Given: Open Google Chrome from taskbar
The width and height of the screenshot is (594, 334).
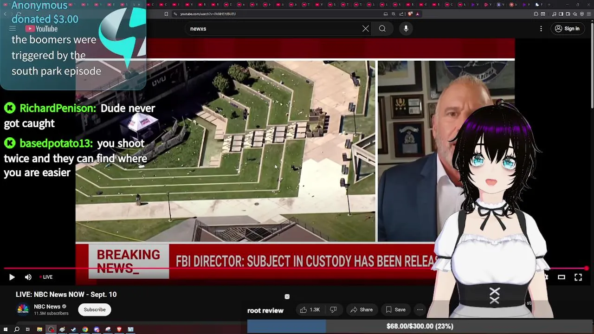Looking at the screenshot, I should 85,329.
